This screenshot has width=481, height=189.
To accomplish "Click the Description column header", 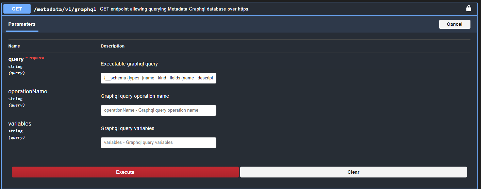I will (113, 46).
